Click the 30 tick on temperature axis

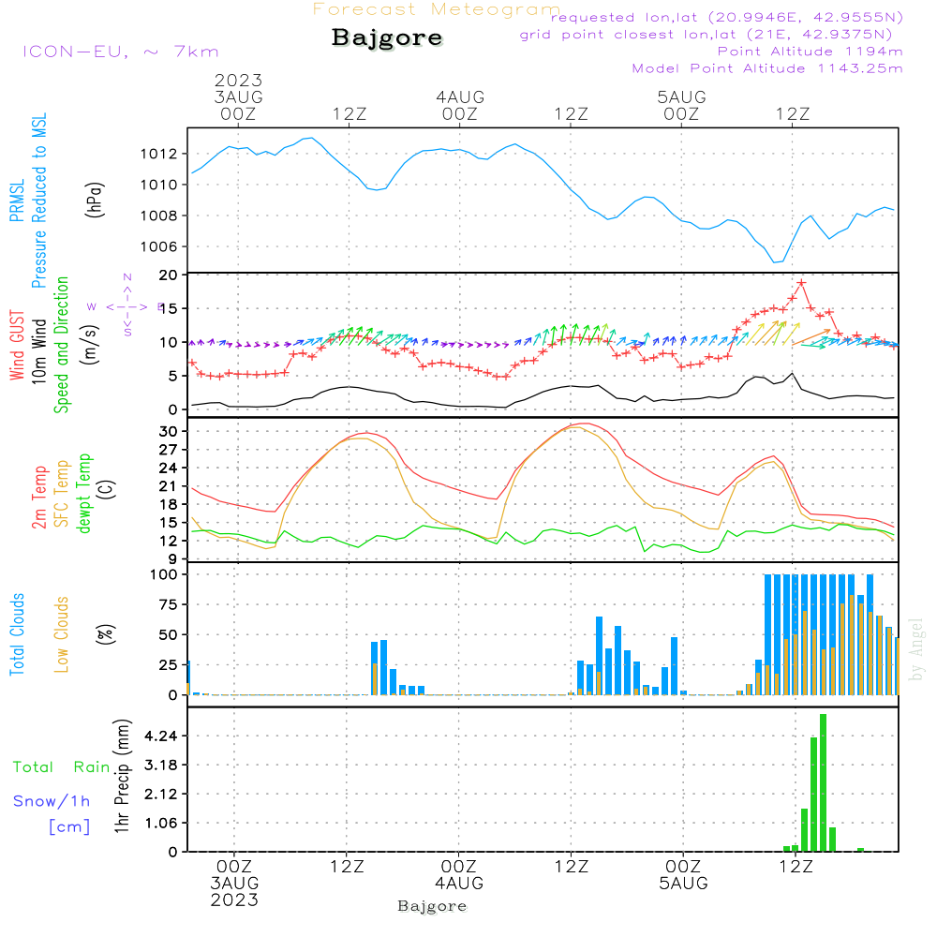pos(168,431)
